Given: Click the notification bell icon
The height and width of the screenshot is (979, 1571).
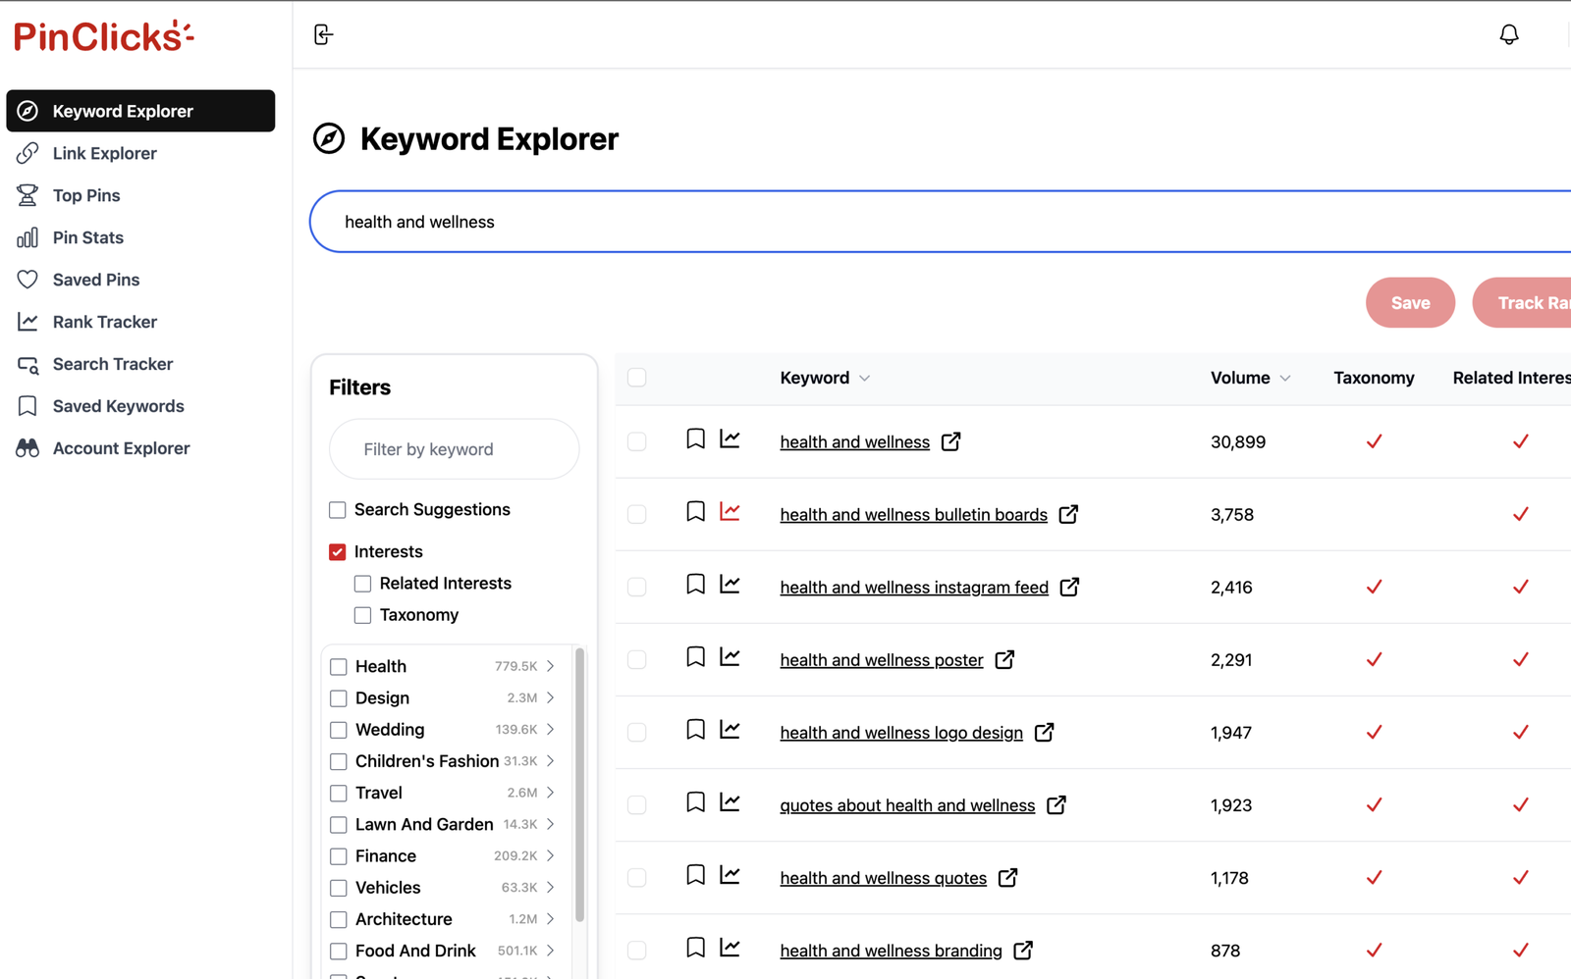Looking at the screenshot, I should pos(1509,34).
